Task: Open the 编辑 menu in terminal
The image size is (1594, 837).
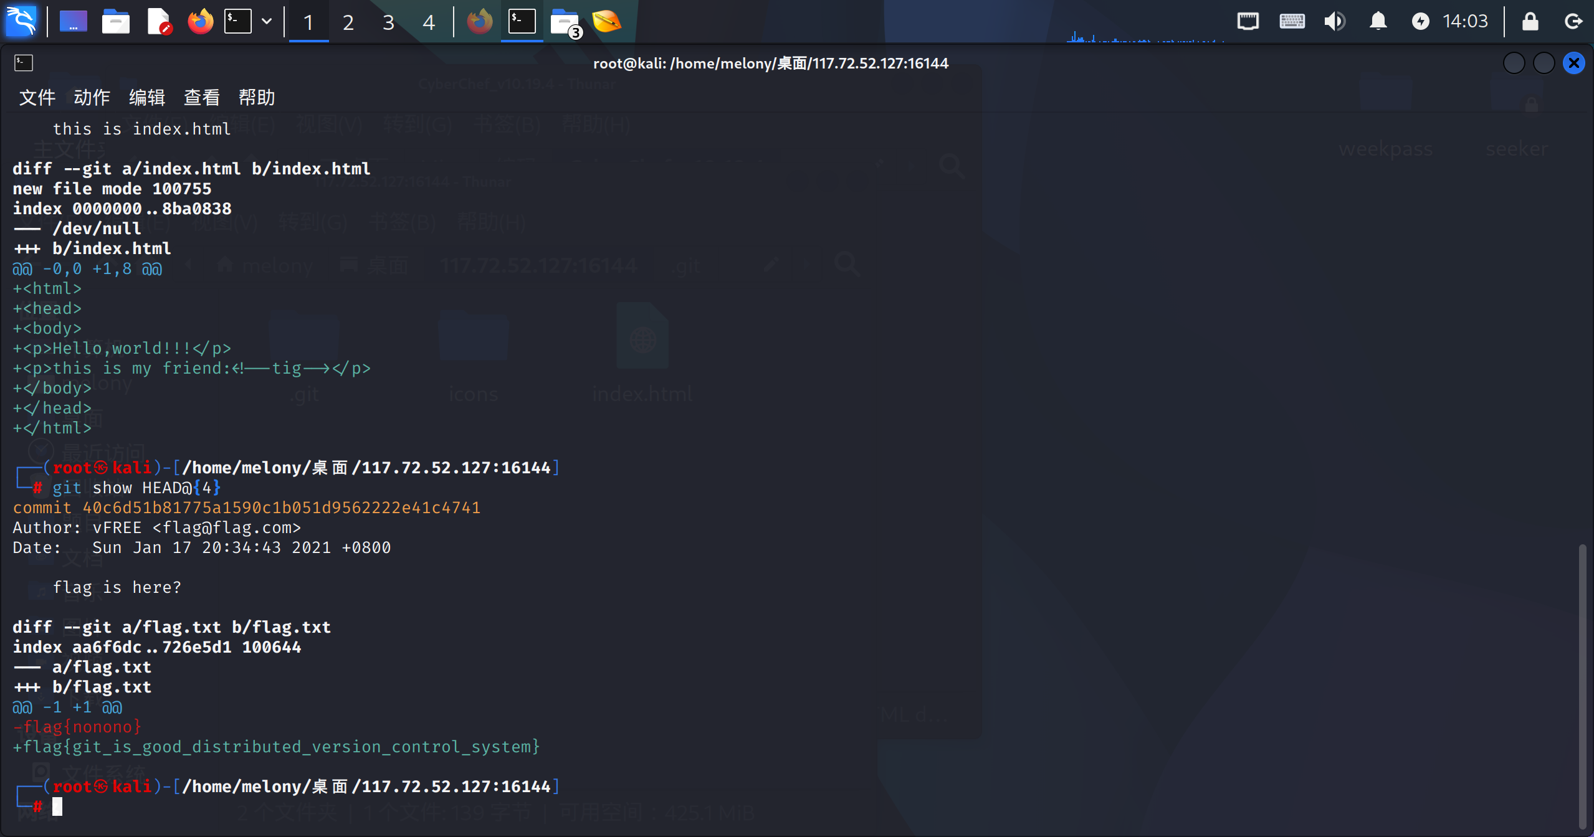Action: click(x=147, y=97)
